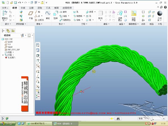Click the d= relations icon

[143, 20]
